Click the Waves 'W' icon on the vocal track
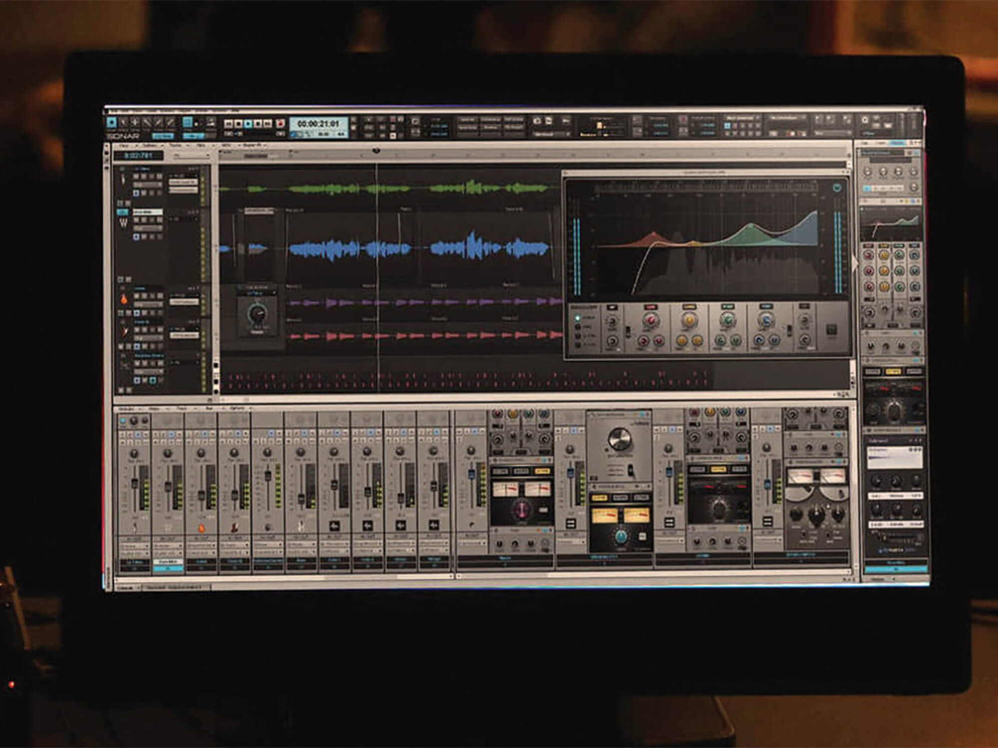 [x=122, y=223]
